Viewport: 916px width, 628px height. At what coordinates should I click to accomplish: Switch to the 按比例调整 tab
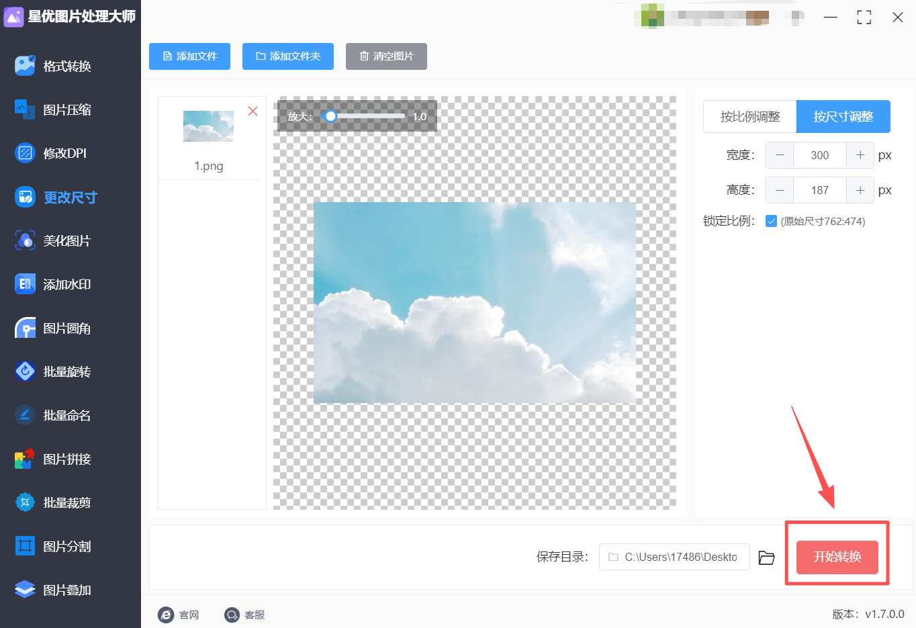click(750, 117)
